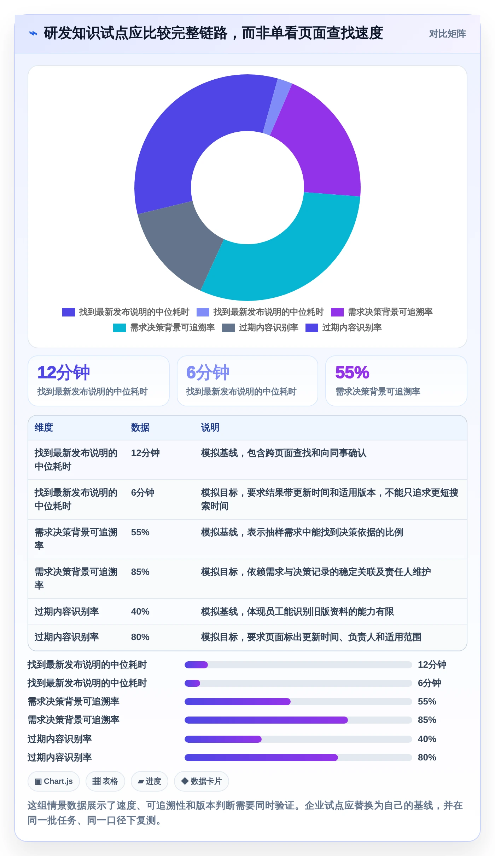The width and height of the screenshot is (495, 856).
Task: Select the 数据卡片 chip
Action: 202,781
